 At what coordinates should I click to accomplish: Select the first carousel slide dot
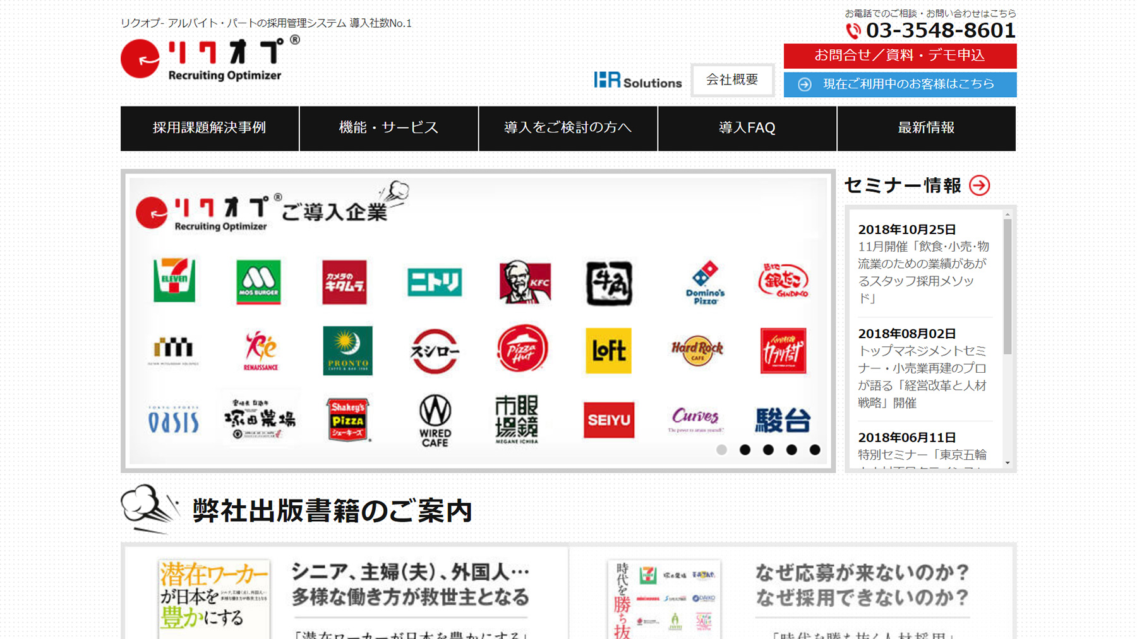pos(722,450)
